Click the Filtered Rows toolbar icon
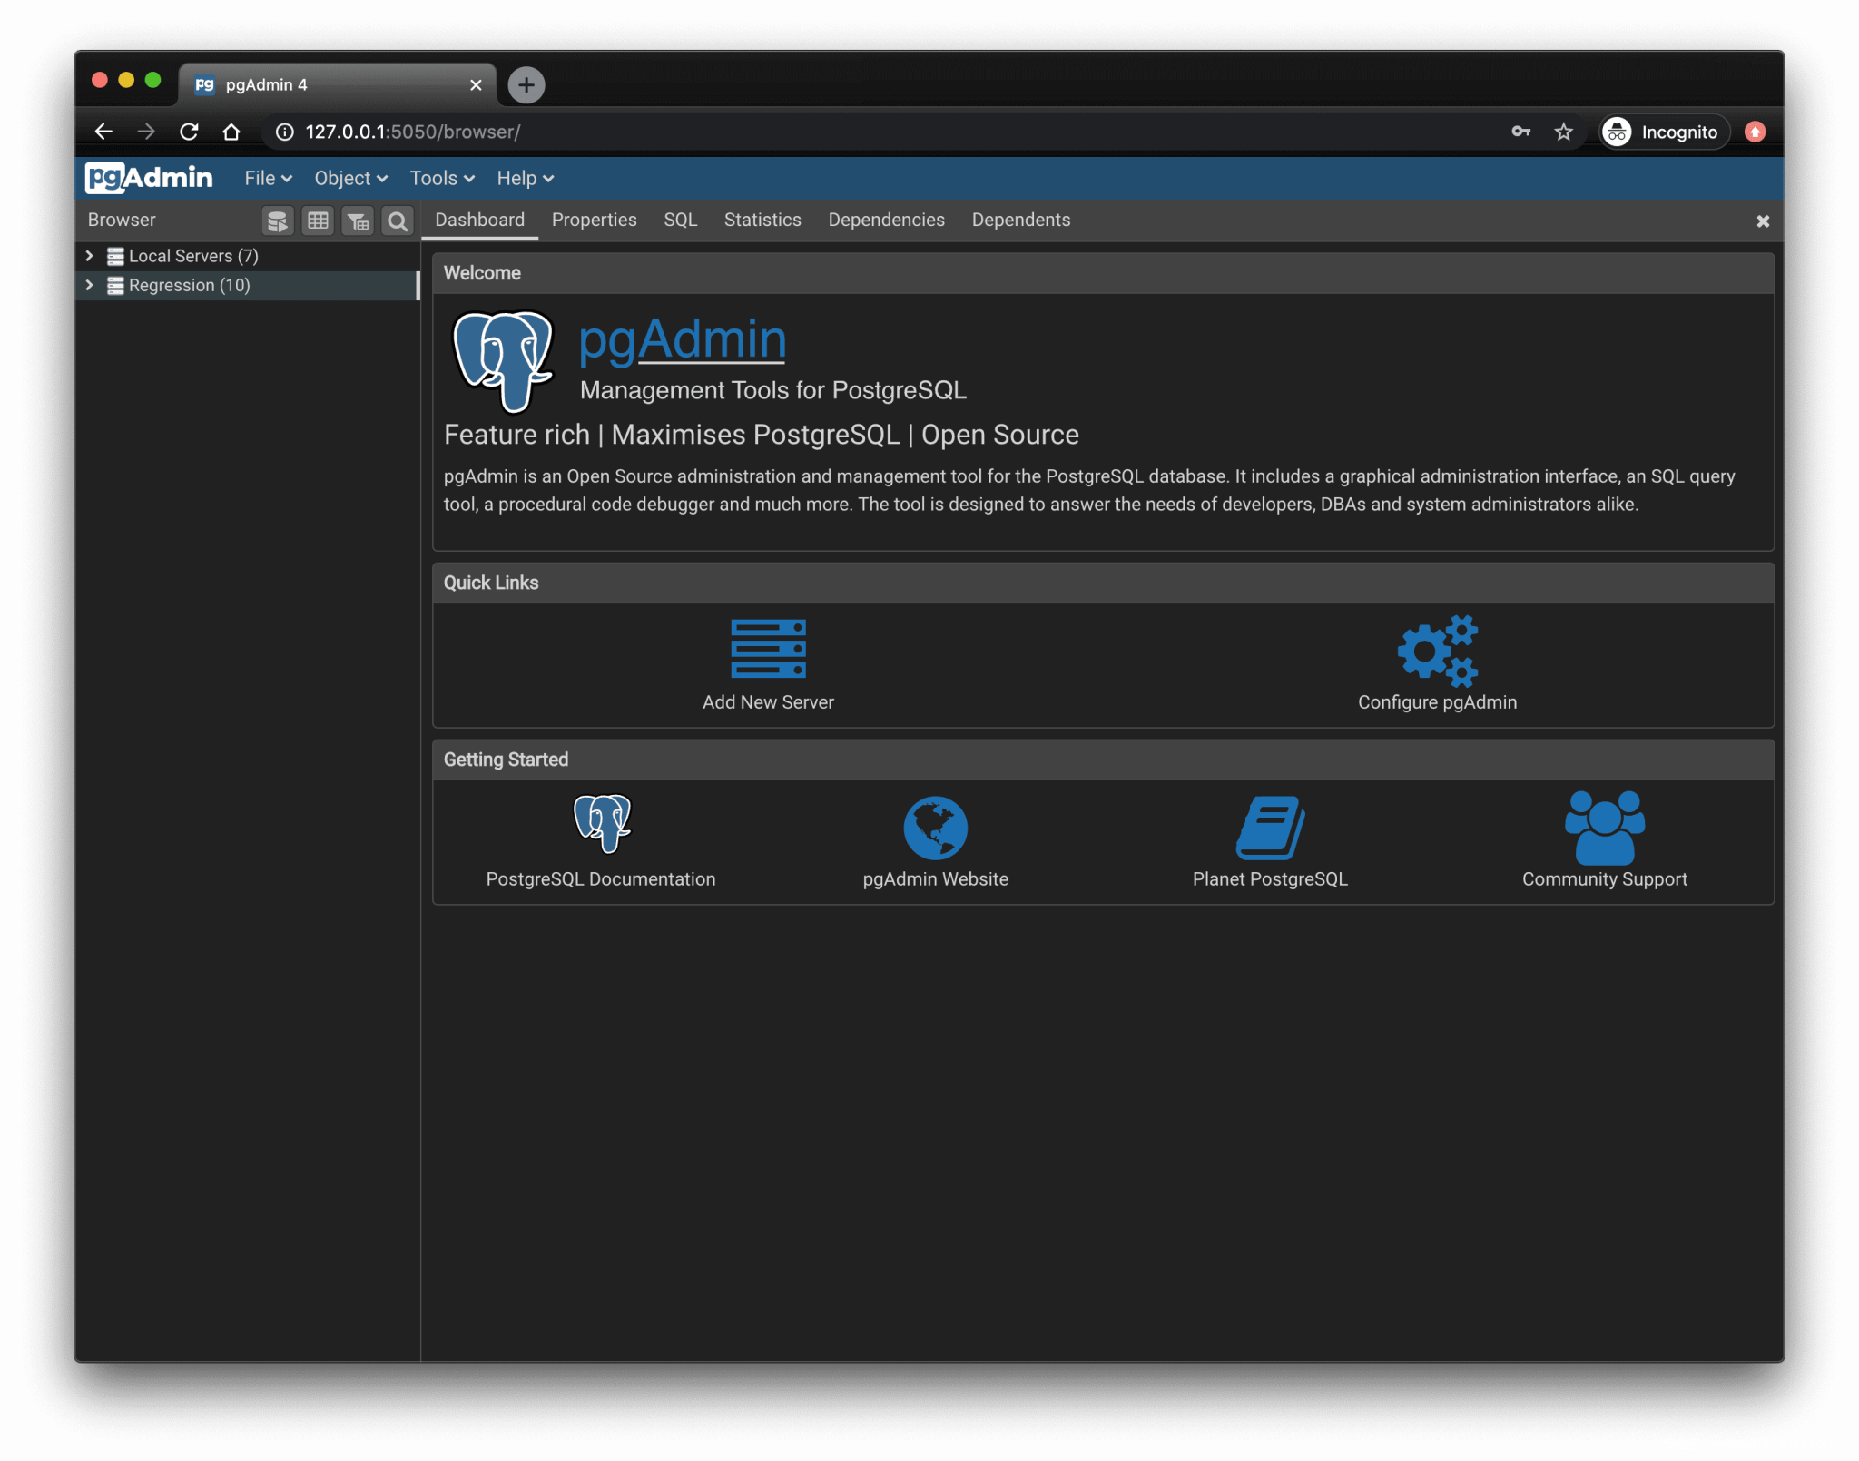Viewport: 1859px width, 1461px height. pyautogui.click(x=358, y=221)
